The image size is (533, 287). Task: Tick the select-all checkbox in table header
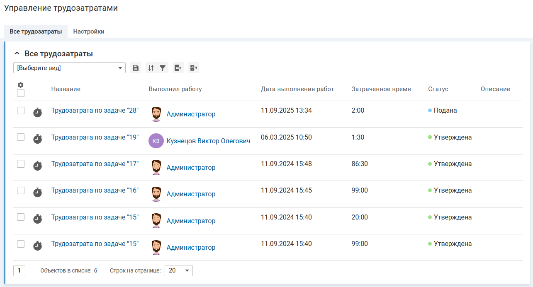21,93
